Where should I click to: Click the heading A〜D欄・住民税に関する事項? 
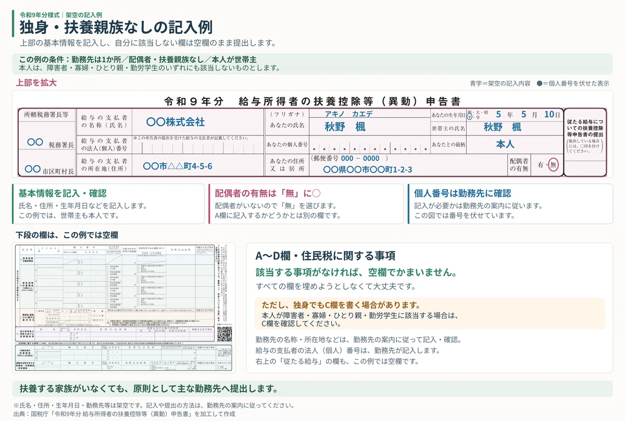(x=326, y=256)
